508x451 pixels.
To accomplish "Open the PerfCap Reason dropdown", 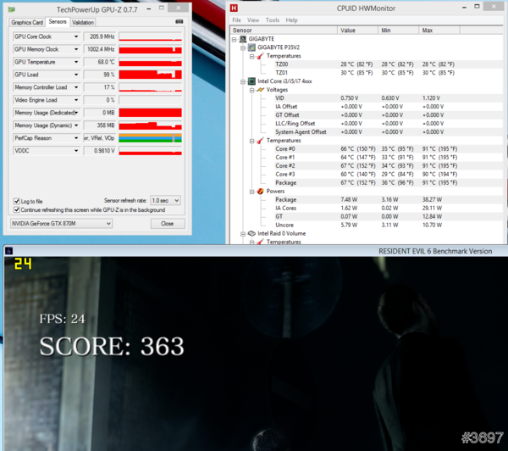I will [76, 138].
